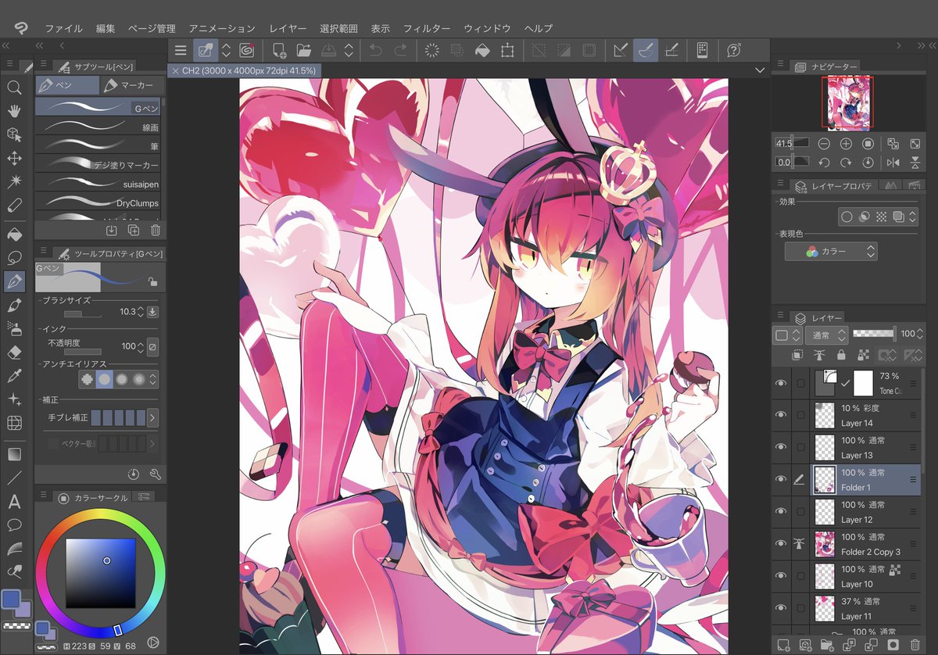
Task: Click the Open file folder icon
Action: click(303, 50)
